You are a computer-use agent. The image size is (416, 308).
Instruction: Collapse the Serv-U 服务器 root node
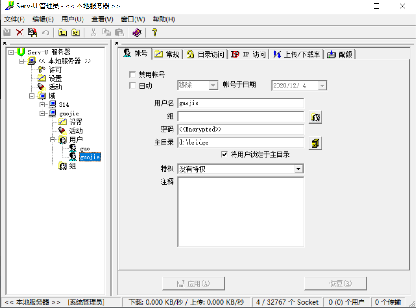pos(11,52)
